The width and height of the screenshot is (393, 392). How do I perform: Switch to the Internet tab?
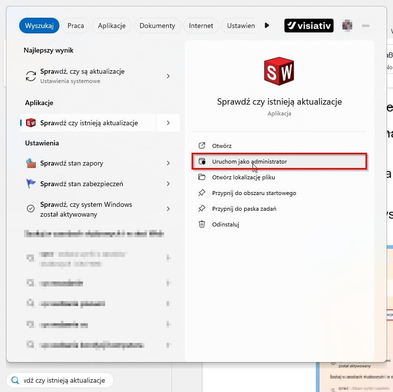point(201,26)
